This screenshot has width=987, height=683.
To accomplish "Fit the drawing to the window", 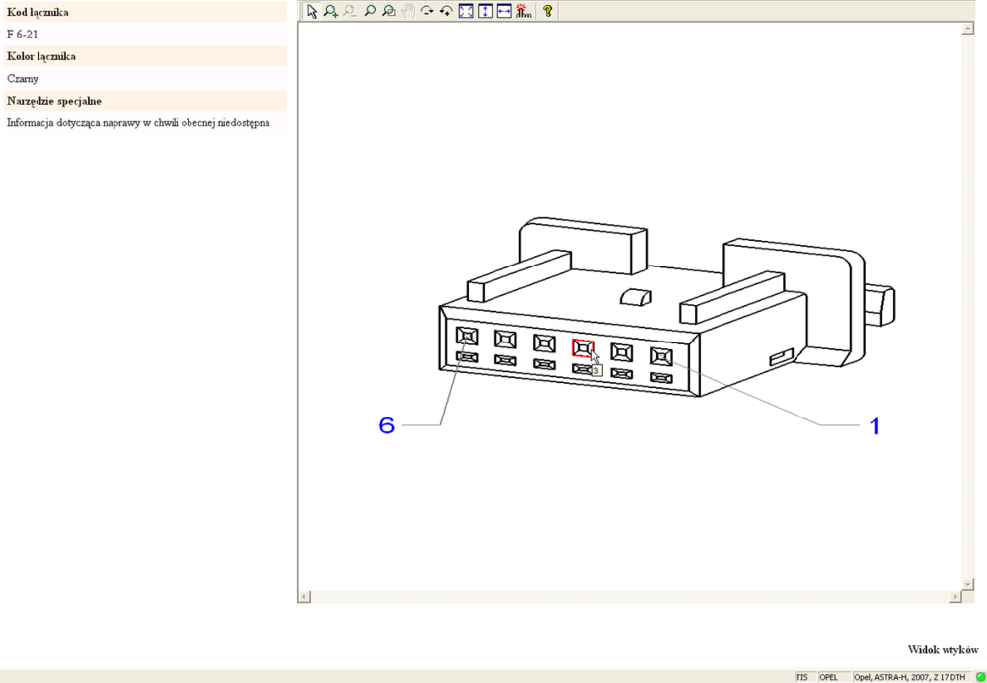I will [x=466, y=11].
